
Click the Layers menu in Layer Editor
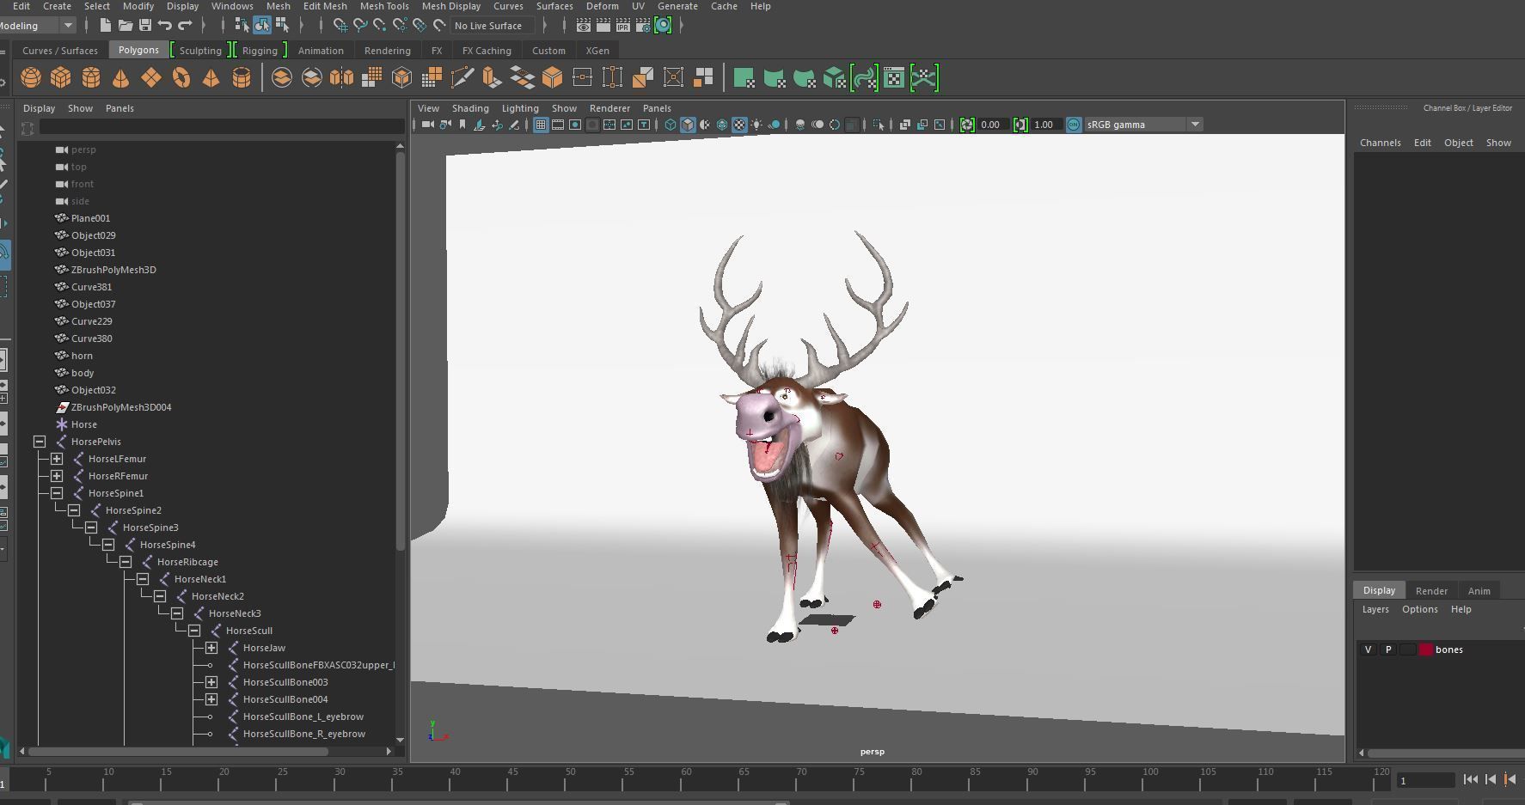[x=1375, y=609]
